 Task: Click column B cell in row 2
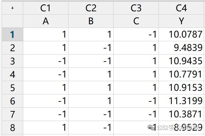tap(91, 48)
